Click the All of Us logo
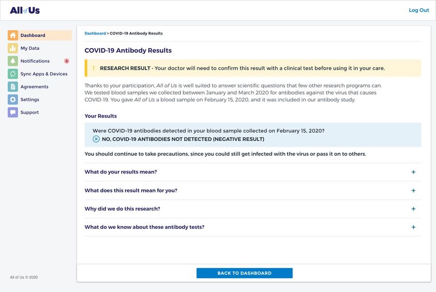 click(x=25, y=10)
